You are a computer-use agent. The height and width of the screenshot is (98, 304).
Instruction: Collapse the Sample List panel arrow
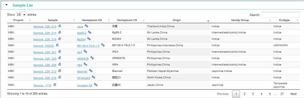(x=7, y=5)
